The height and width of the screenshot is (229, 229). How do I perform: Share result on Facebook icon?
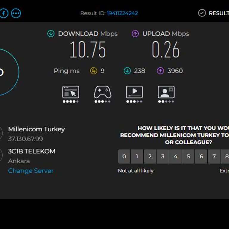[4, 13]
